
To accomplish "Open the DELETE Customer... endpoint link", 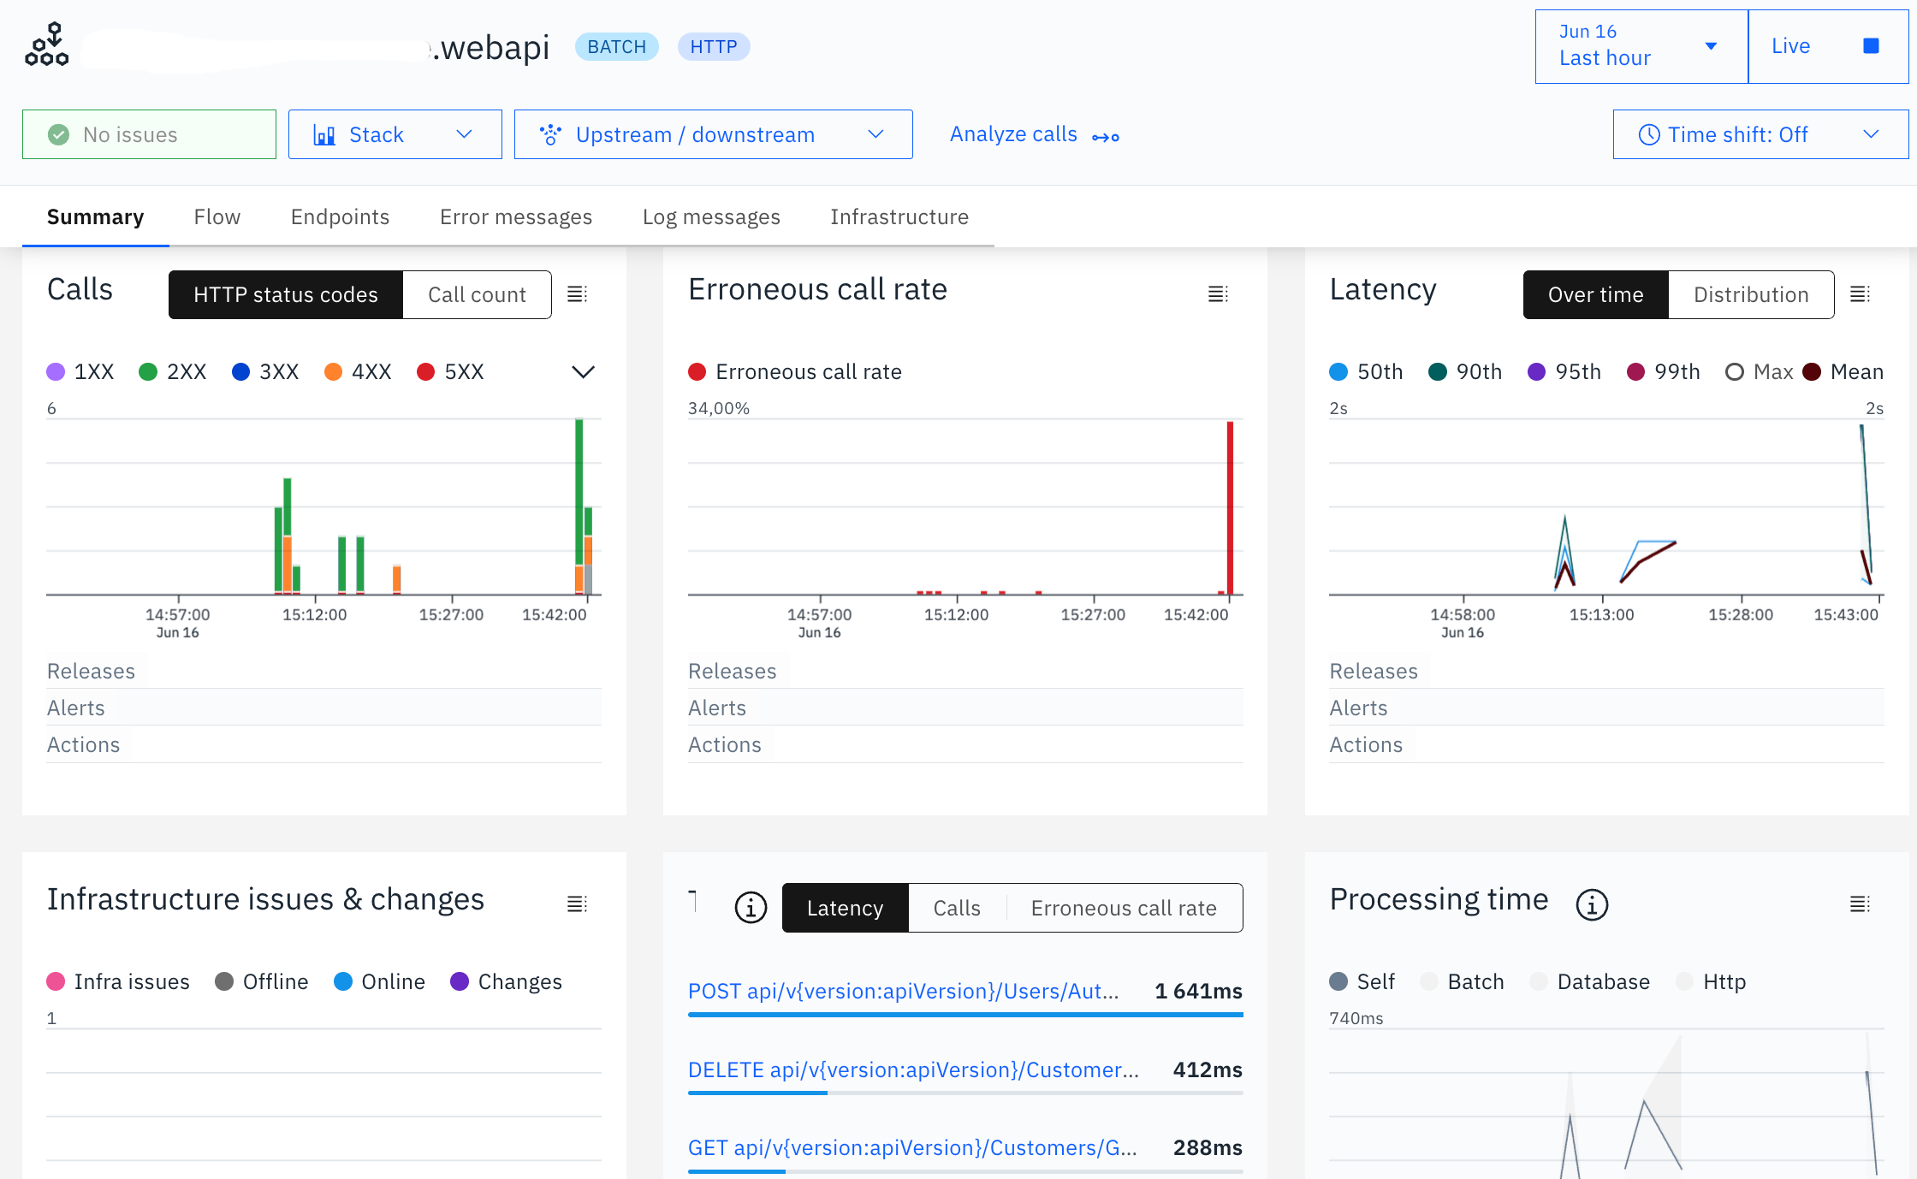I will pyautogui.click(x=913, y=1069).
